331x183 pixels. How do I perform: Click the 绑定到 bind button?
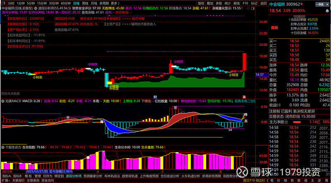pyautogui.click(x=59, y=176)
